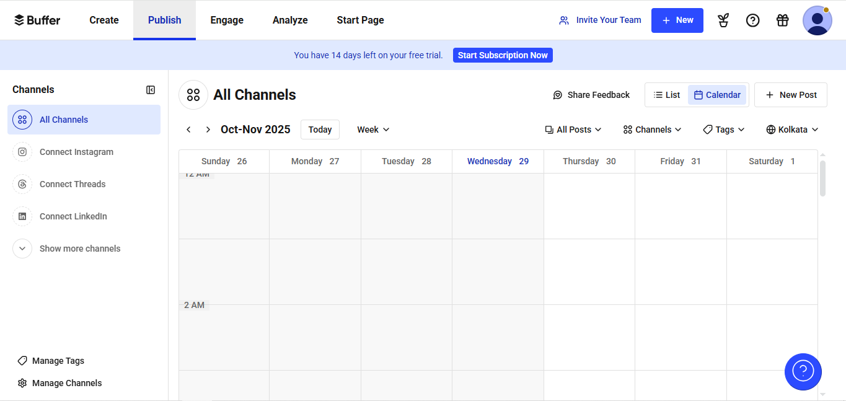This screenshot has width=846, height=401.
Task: Collapse the Channels sidebar panel
Action: point(151,90)
